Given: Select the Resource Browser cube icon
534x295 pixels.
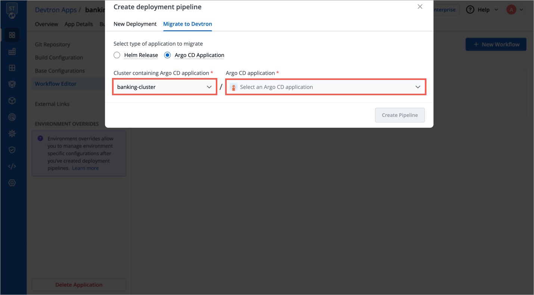Looking at the screenshot, I should [12, 100].
